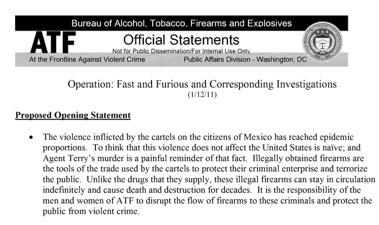The width and height of the screenshot is (379, 225).
Task: Click the date (1/12/11) under the title
Action: pos(202,94)
